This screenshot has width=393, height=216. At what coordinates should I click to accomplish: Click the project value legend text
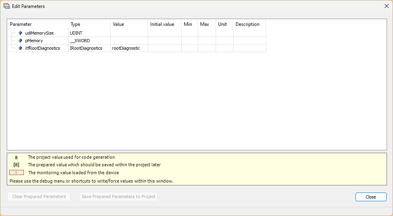[x=71, y=157]
